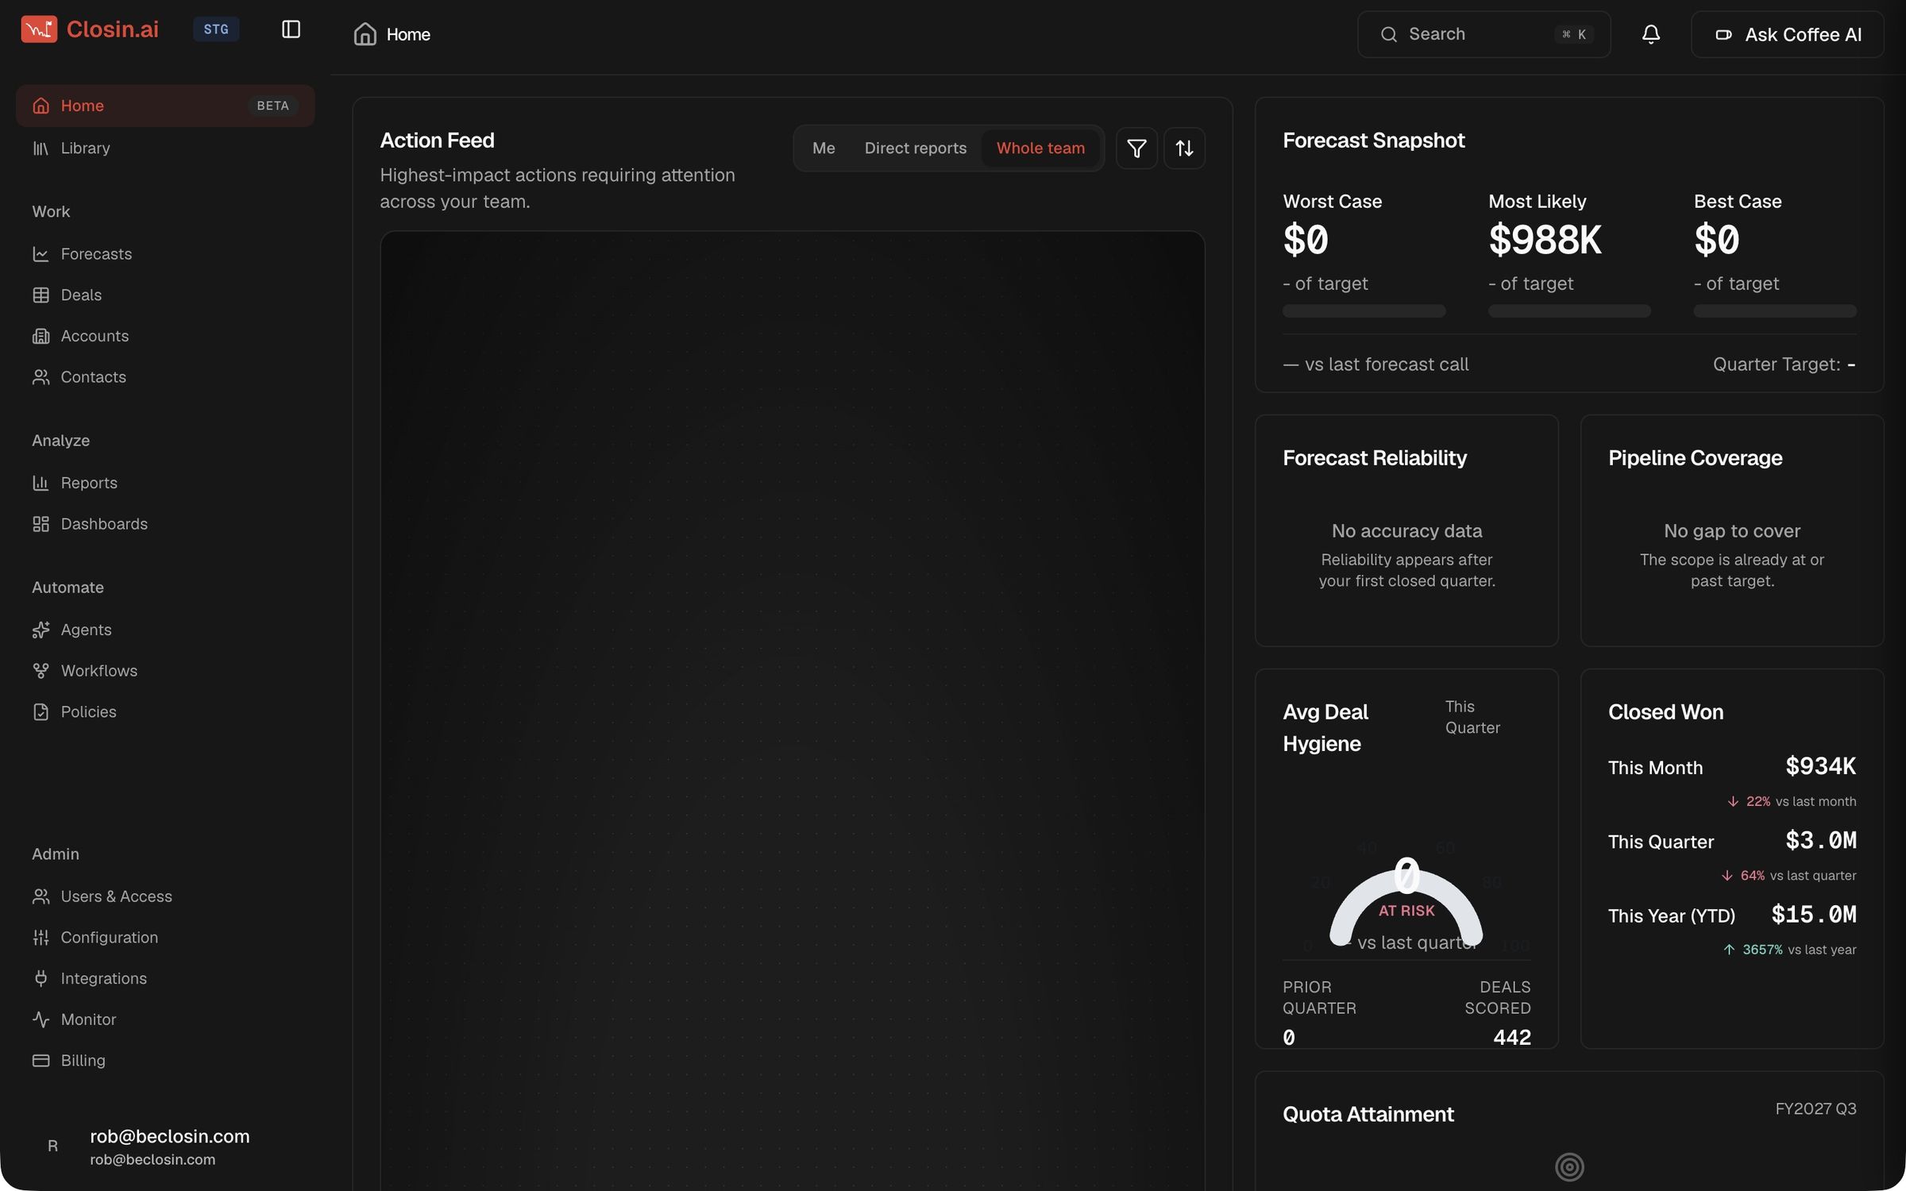Click the Reports bar chart icon
Viewport: 1906px width, 1191px height.
click(41, 483)
